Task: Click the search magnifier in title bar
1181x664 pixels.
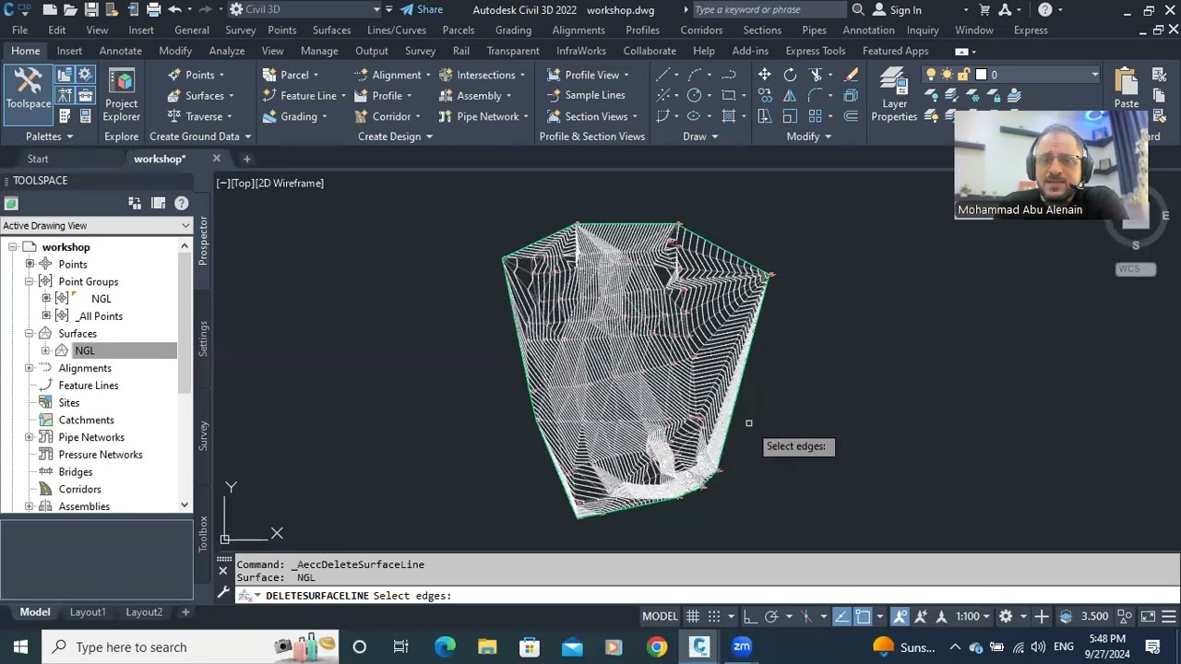Action: (858, 10)
